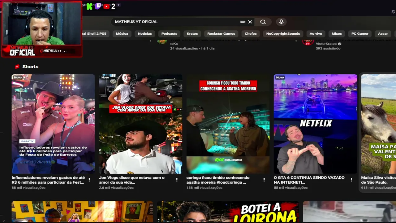
Task: Open the Festa do Peão de Barretos Short thumbnail
Action: point(53,124)
